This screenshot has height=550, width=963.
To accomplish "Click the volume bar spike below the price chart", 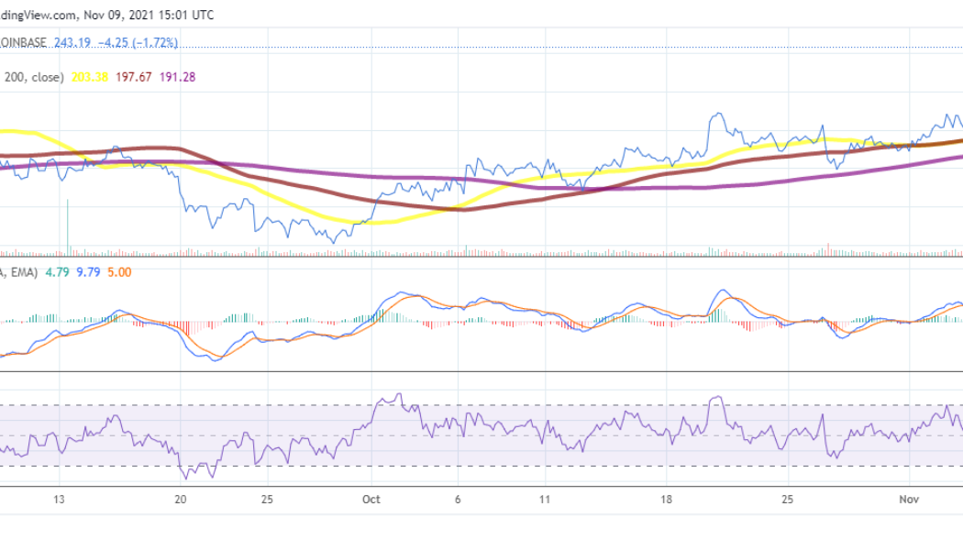I will click(66, 229).
